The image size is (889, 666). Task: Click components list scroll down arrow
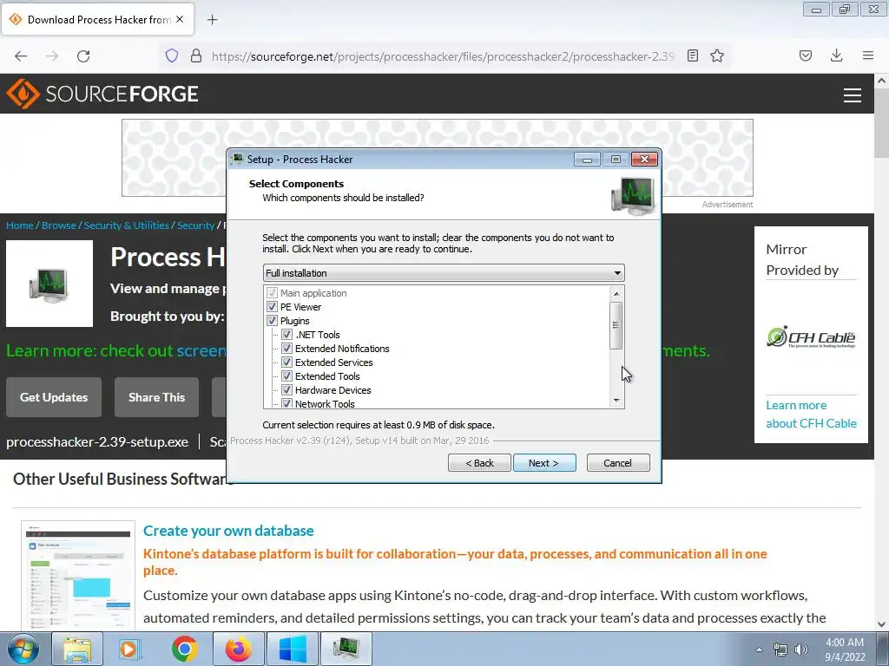616,401
